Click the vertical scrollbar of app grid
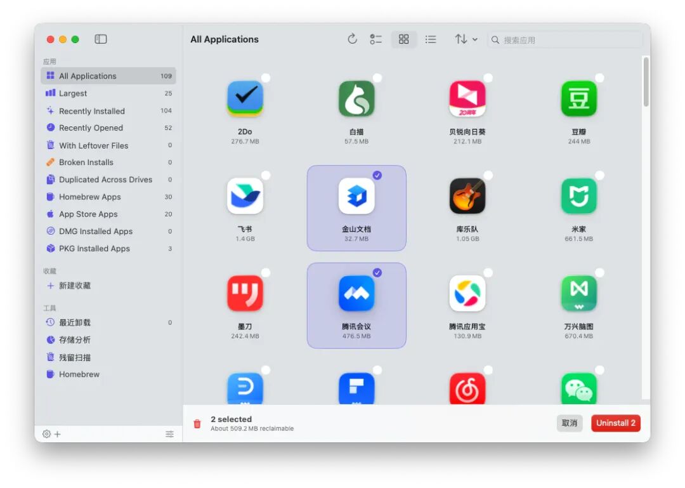The width and height of the screenshot is (685, 488). [x=646, y=82]
